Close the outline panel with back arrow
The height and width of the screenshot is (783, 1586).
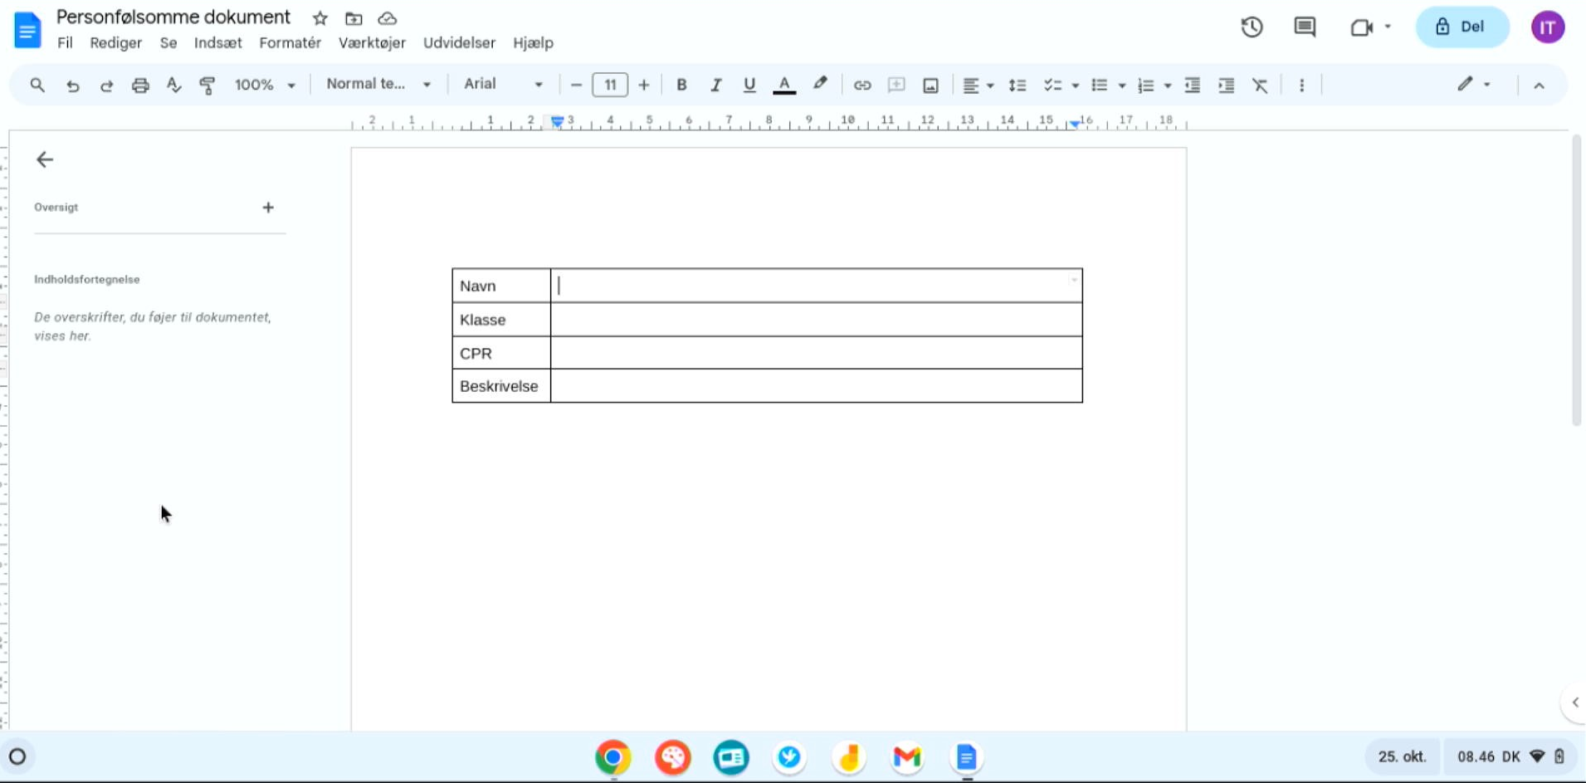(45, 159)
